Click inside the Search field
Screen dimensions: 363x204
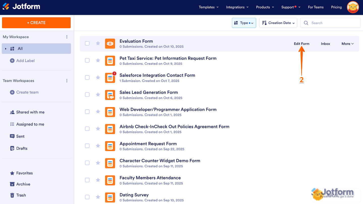tap(330, 23)
